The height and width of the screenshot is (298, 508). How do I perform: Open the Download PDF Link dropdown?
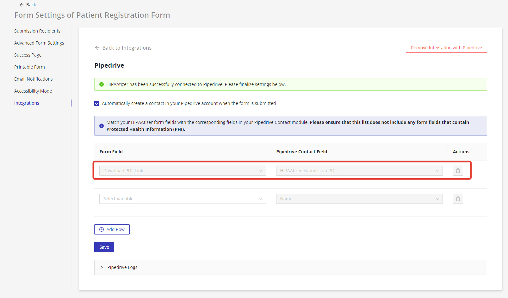(x=183, y=171)
